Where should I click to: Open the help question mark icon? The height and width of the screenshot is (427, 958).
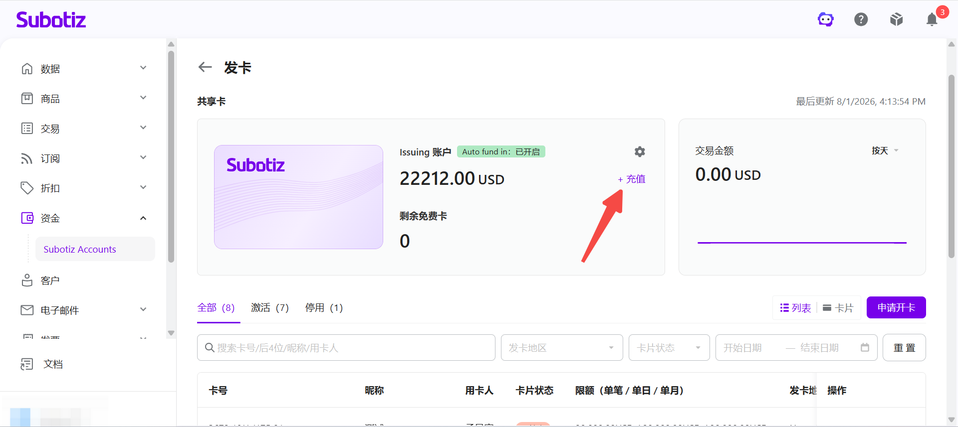point(861,19)
